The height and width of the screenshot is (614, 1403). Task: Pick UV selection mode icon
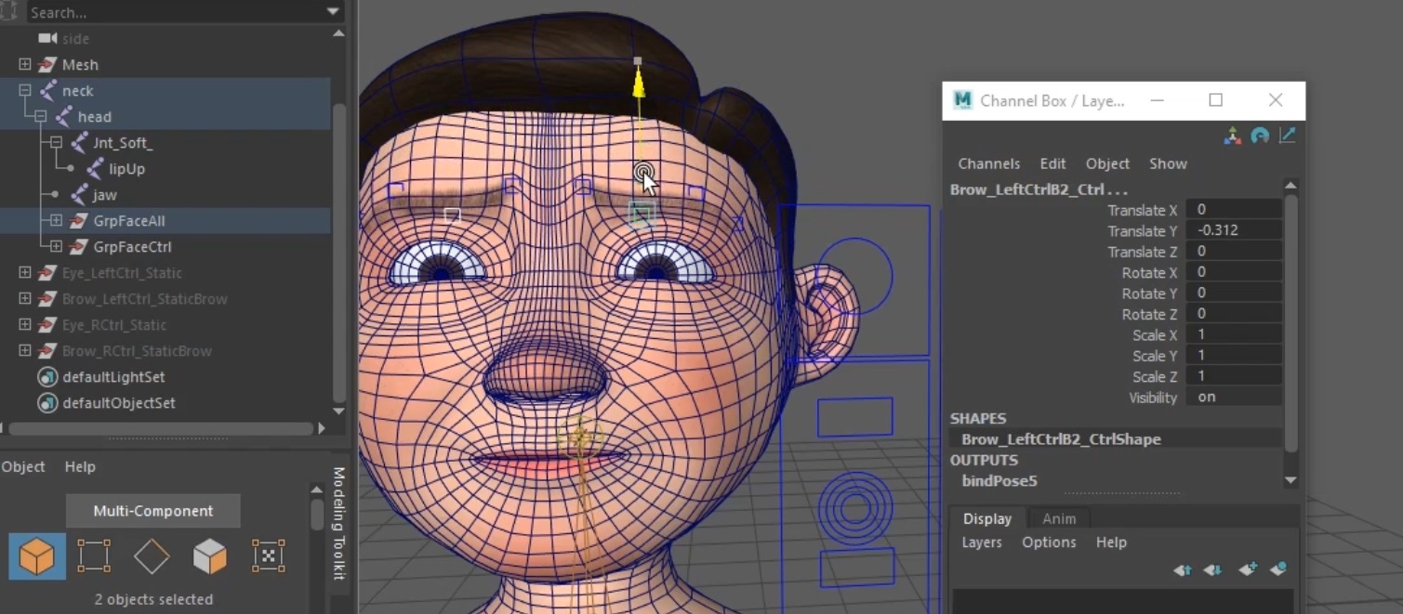[x=268, y=556]
